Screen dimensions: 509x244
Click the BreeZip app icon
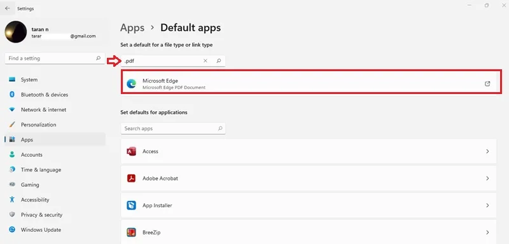click(x=131, y=233)
